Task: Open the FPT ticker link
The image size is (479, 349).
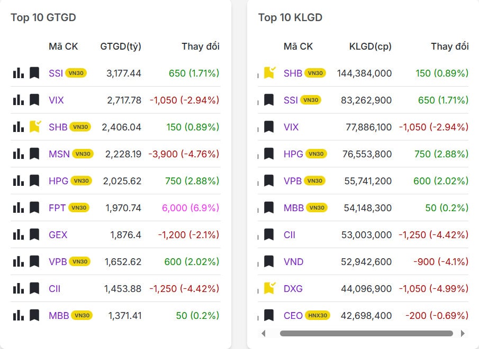Action: [57, 207]
